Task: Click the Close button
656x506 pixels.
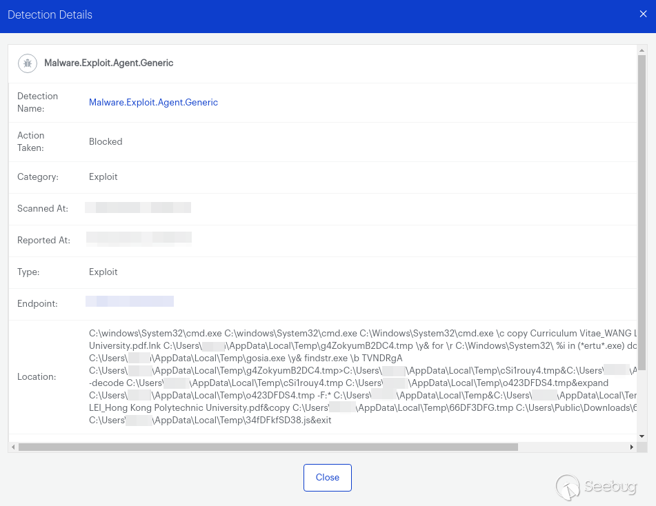Action: coord(327,478)
